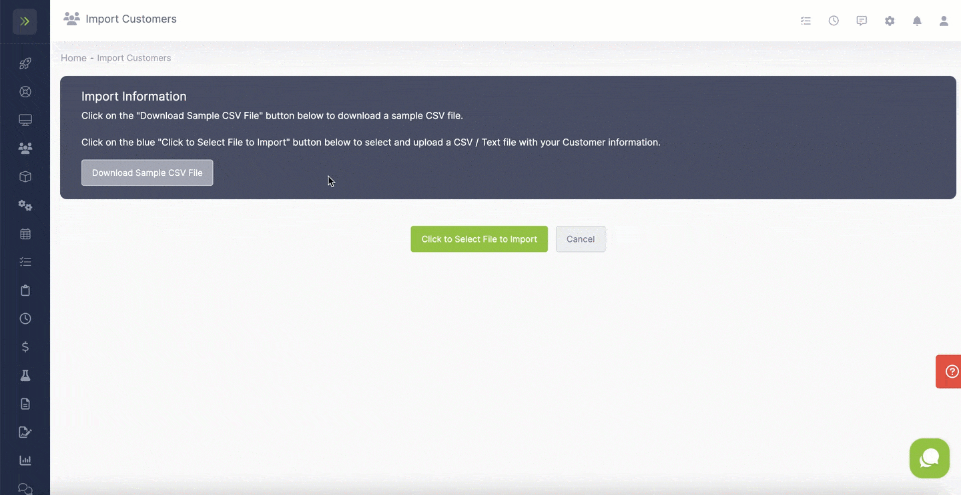Click the Import Customers page title
Screen dimensions: 961x495
[131, 19]
